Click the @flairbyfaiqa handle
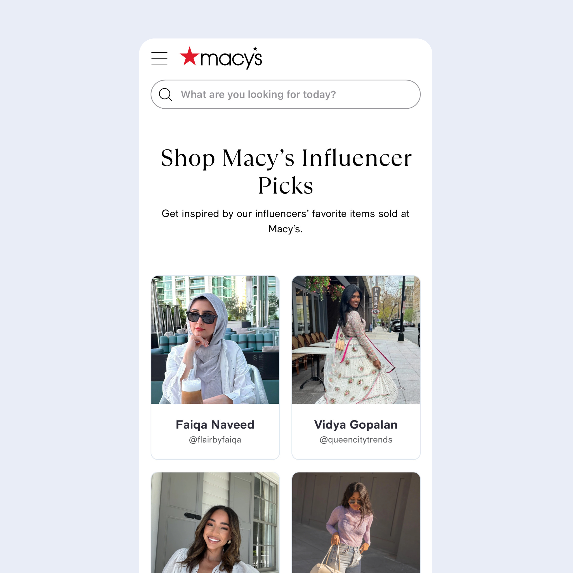The image size is (573, 573). [215, 439]
